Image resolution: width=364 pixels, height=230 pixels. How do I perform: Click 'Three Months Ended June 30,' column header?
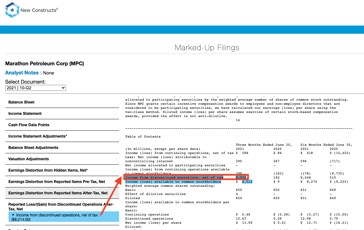point(264,145)
